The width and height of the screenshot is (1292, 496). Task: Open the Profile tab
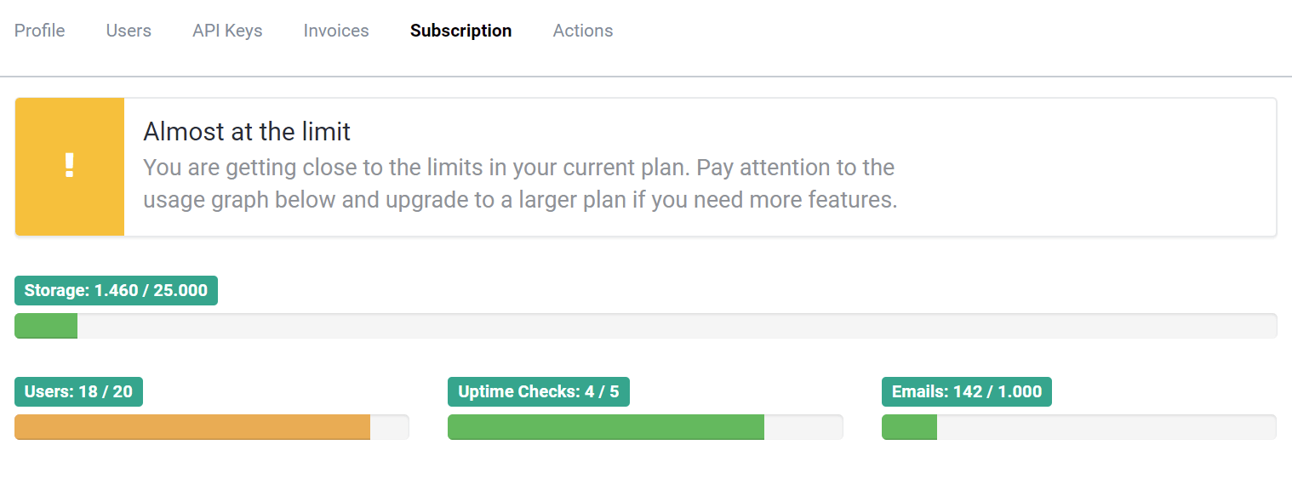[x=40, y=31]
